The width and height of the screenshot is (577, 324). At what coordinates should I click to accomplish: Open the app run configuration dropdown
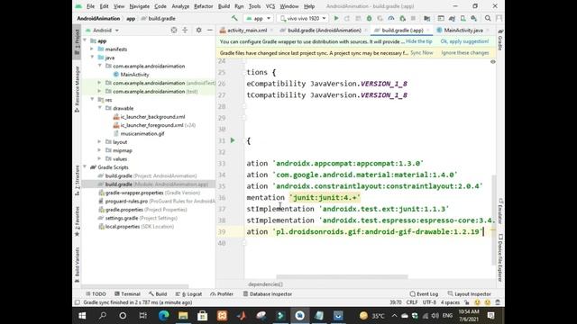[259, 18]
